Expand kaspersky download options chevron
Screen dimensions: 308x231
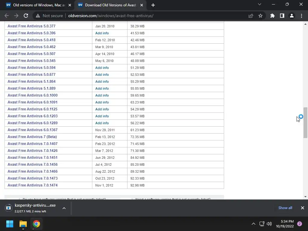click(64, 208)
